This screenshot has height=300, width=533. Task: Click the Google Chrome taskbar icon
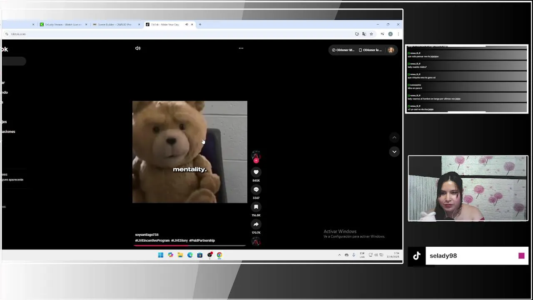point(219,255)
